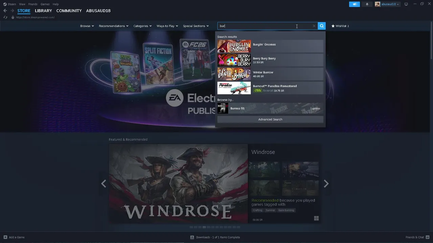
Task: Expand the Ways to Play dropdown
Action: point(167,26)
